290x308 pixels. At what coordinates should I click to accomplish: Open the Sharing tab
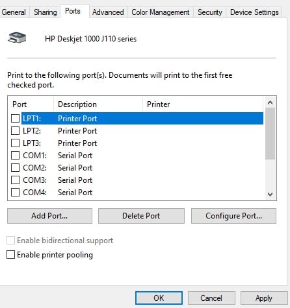45,12
